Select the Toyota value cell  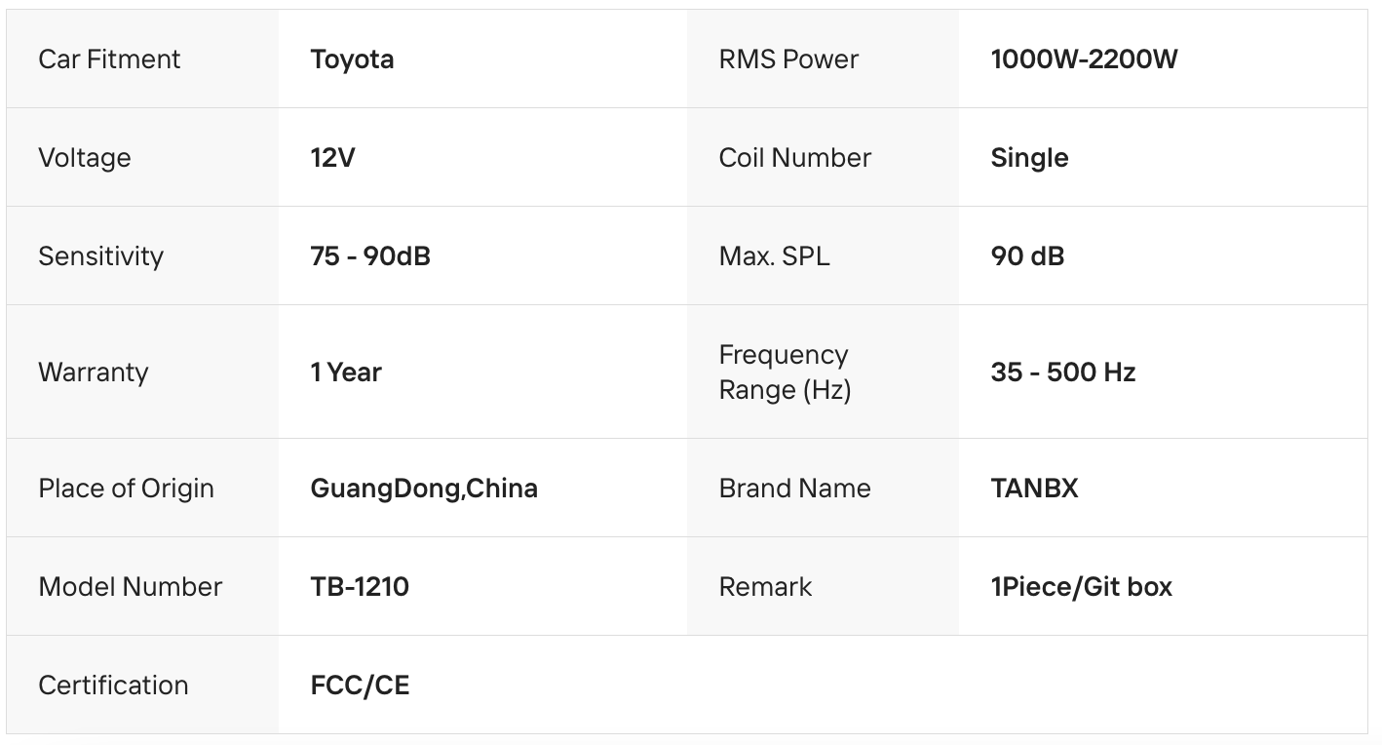352,59
